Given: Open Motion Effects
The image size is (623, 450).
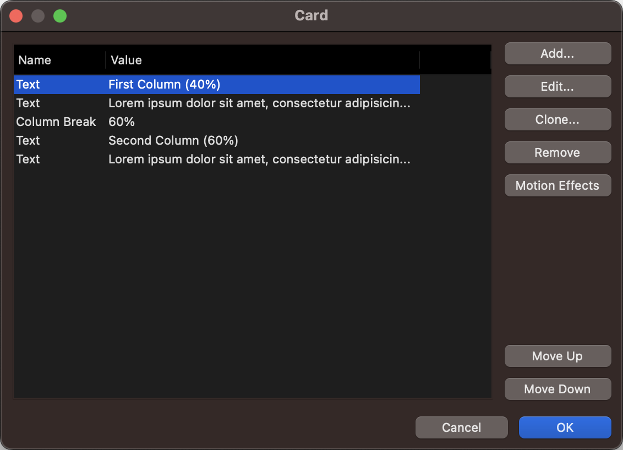Looking at the screenshot, I should point(558,185).
